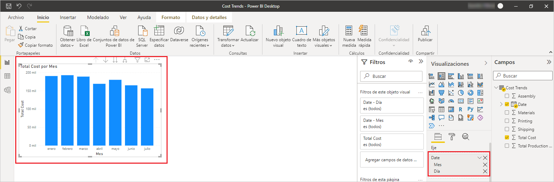The height and width of the screenshot is (182, 554).
Task: Switch to Report view in left sidebar
Action: coord(7,62)
